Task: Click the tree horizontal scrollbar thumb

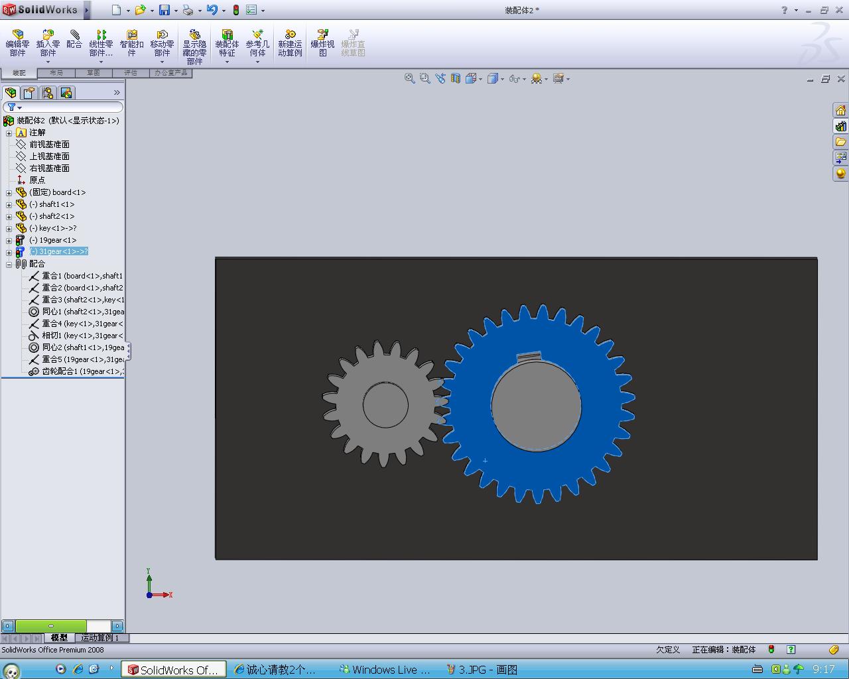Action: click(51, 626)
